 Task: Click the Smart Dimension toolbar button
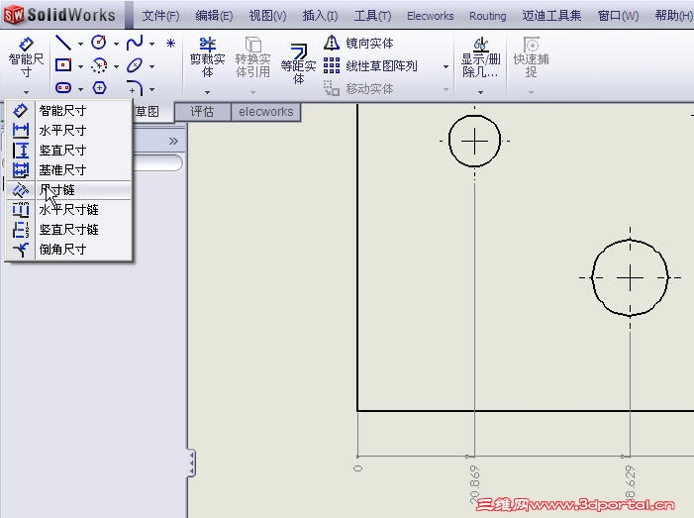coord(26,57)
